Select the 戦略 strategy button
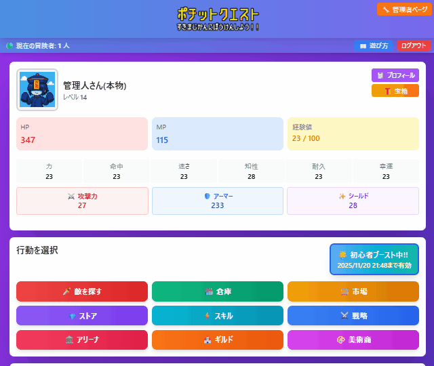Screen dimensions: 434x366 353,316
